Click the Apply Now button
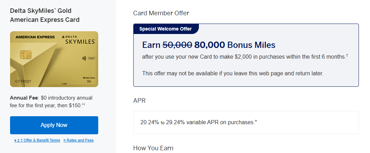The image size is (370, 153). click(54, 125)
